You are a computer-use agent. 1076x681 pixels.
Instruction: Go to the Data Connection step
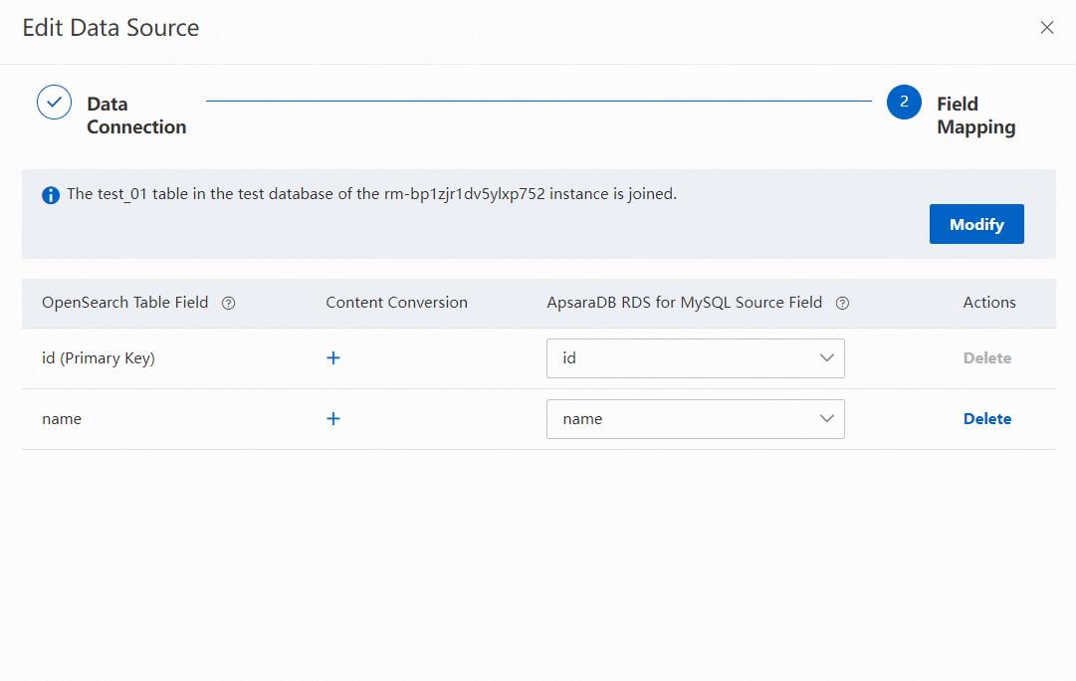pos(136,115)
